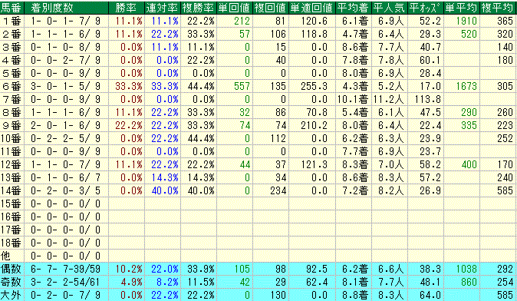Select the 11番 row label
The height and width of the screenshot is (301, 517).
coord(11,151)
